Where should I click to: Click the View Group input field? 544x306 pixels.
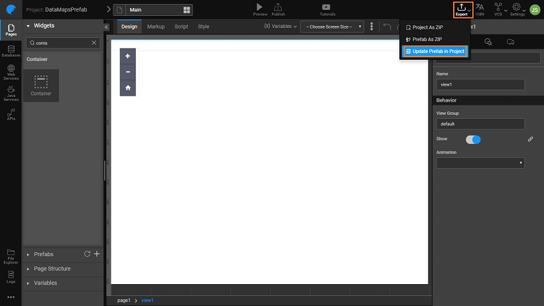[x=480, y=123]
